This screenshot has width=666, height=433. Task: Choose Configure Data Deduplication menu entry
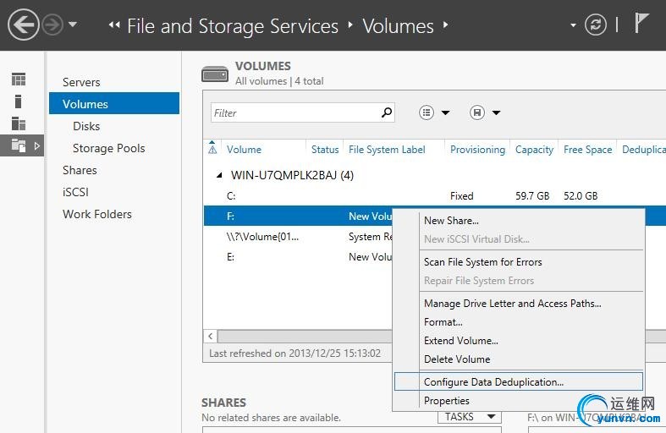point(493,382)
